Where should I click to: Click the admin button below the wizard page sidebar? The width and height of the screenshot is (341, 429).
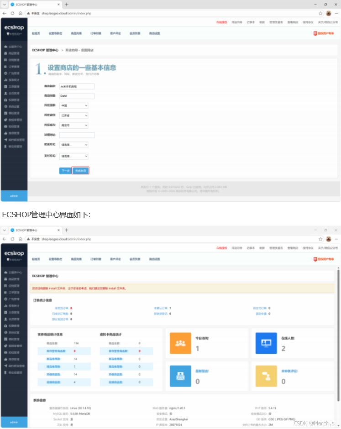(x=14, y=196)
